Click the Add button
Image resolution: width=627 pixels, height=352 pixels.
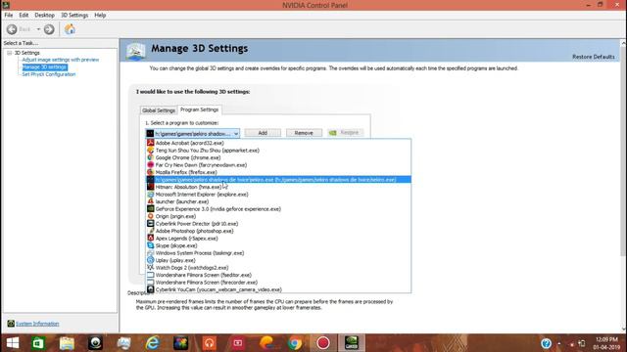pos(263,133)
